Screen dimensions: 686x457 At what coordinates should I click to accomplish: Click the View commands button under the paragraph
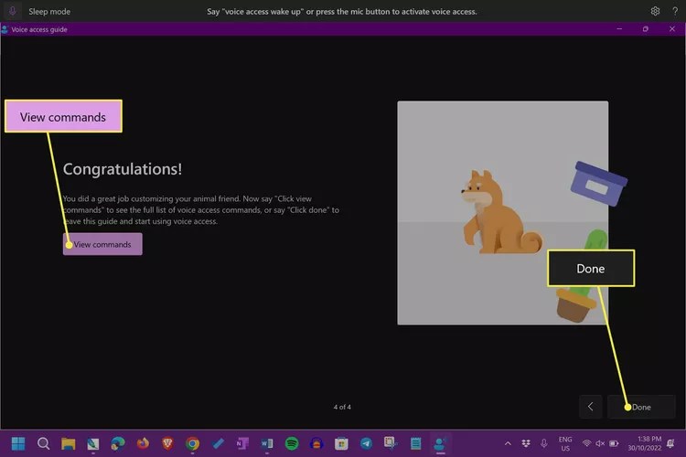(102, 244)
